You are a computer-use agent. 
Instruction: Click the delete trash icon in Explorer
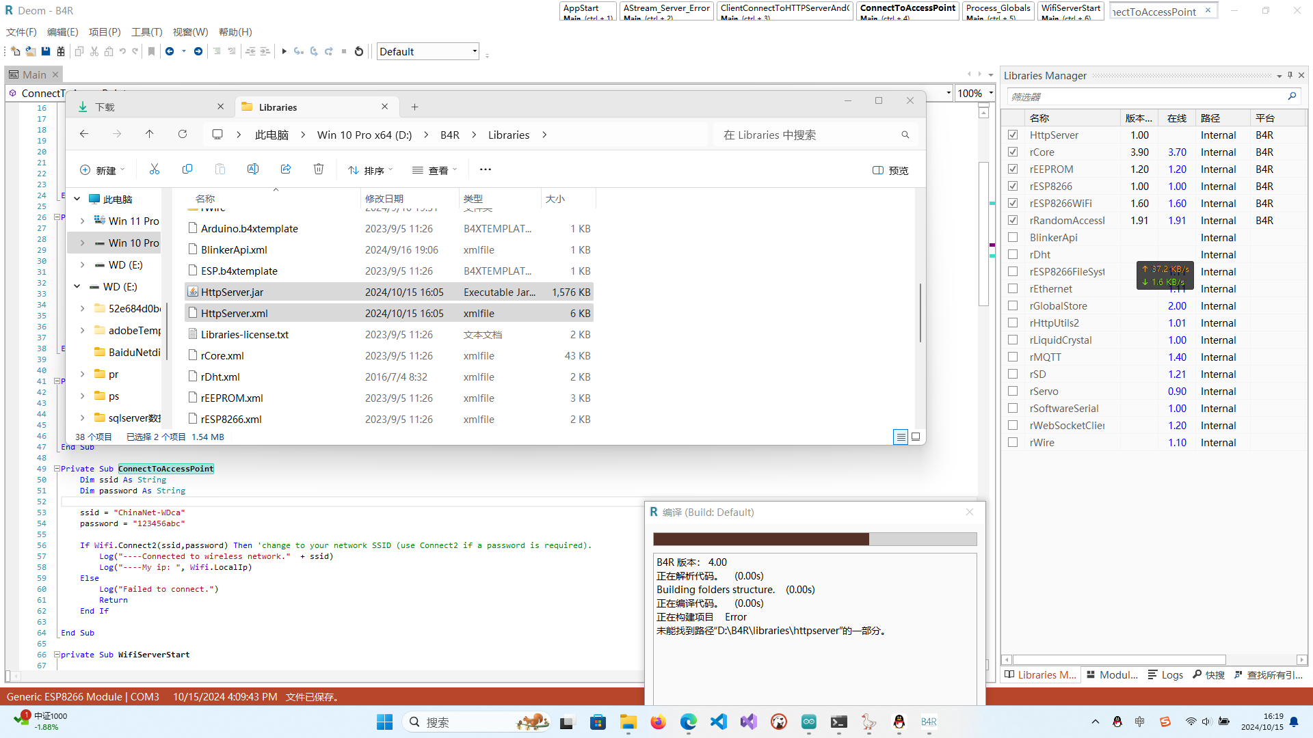coord(319,169)
